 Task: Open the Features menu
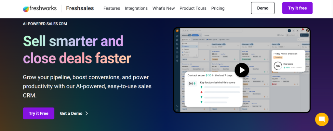click(112, 8)
